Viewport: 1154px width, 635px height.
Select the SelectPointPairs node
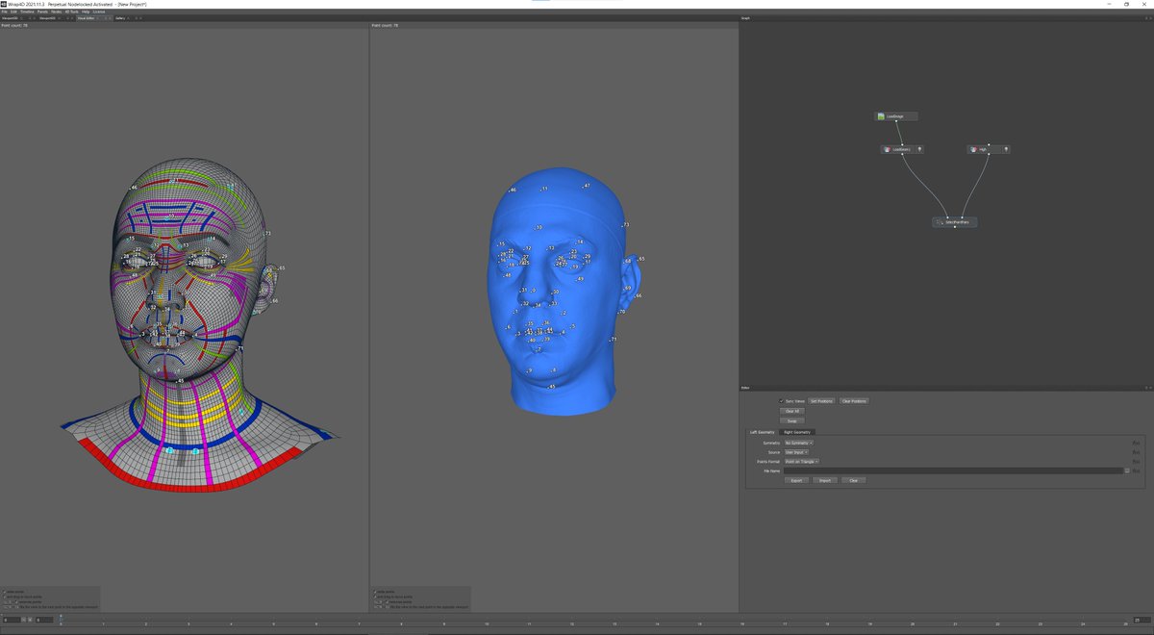(x=955, y=222)
